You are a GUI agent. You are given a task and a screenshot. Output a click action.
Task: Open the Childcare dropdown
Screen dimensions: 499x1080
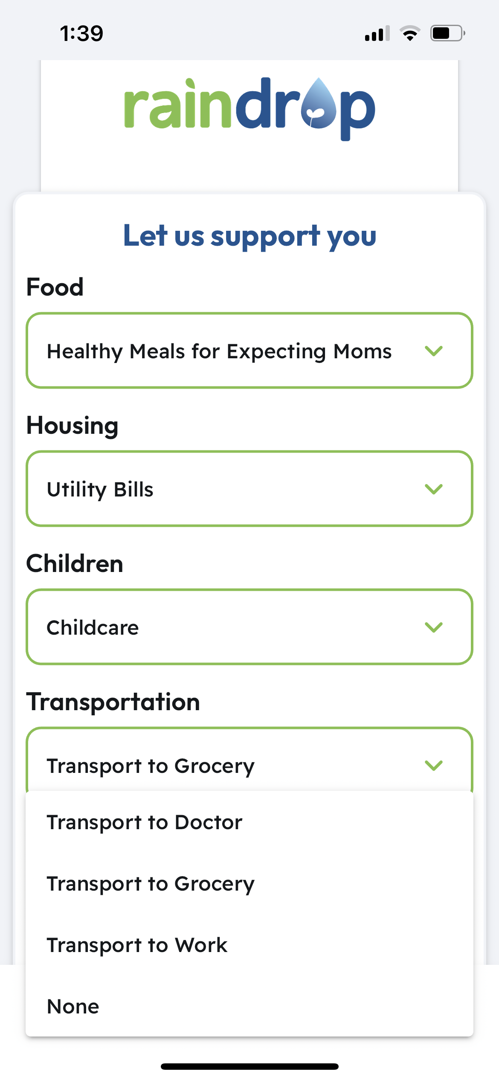[x=249, y=627]
